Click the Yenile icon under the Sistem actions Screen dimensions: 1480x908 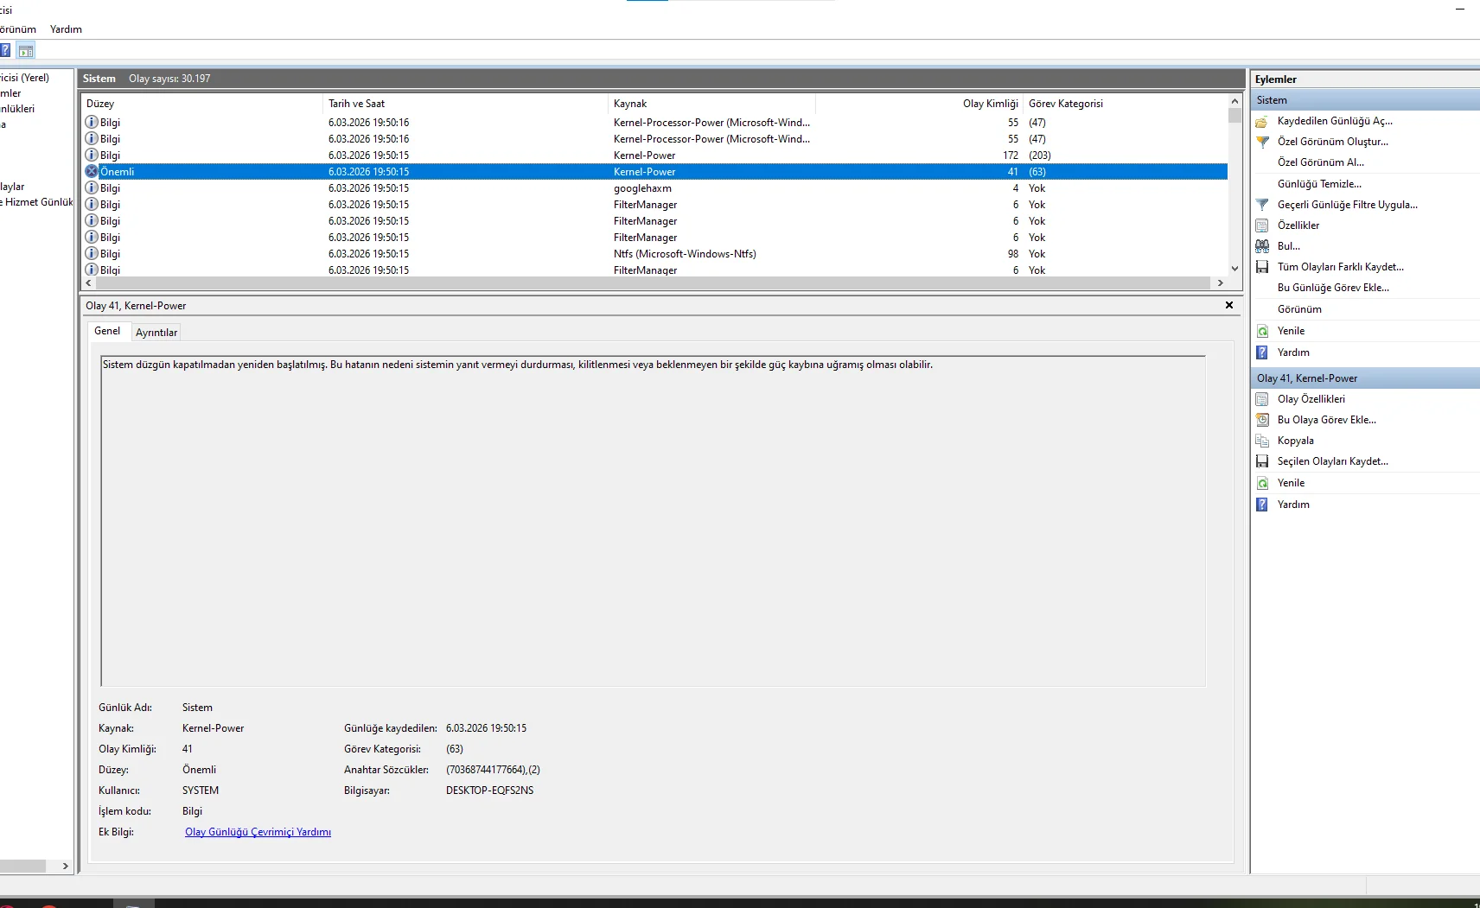pyautogui.click(x=1262, y=331)
